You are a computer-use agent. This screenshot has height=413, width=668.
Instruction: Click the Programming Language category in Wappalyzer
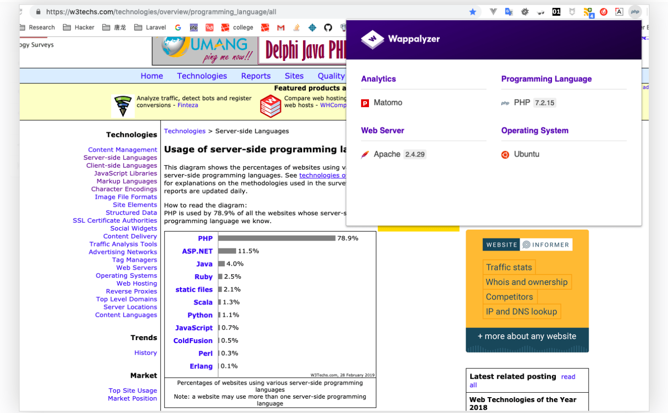point(547,79)
